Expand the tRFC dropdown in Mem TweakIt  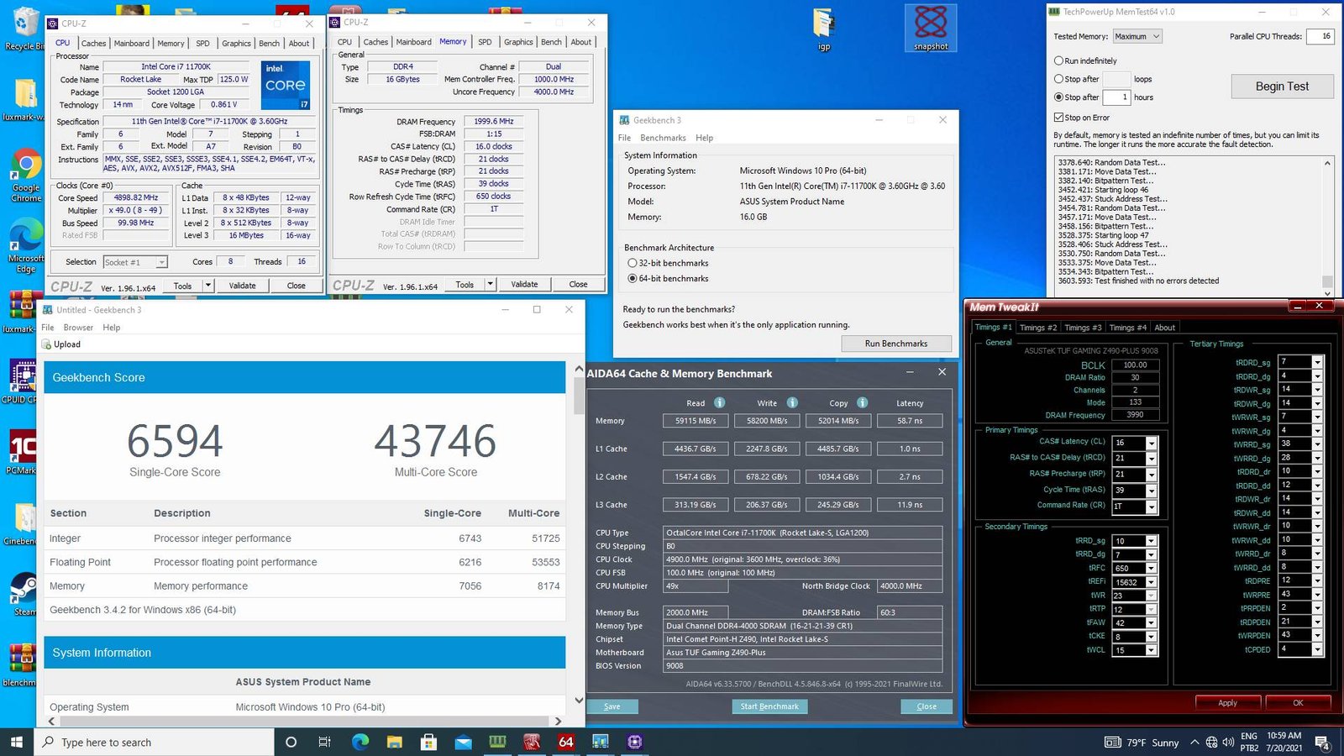click(1151, 569)
